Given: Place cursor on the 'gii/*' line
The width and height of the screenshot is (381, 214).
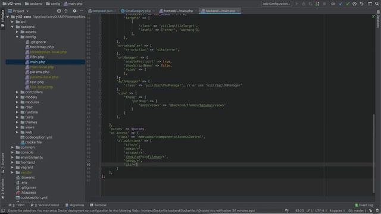Looking at the screenshot, I should (131, 165).
